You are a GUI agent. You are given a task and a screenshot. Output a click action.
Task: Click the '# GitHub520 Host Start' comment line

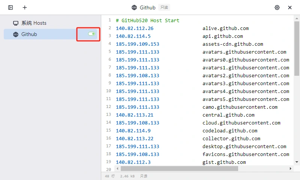point(147,21)
